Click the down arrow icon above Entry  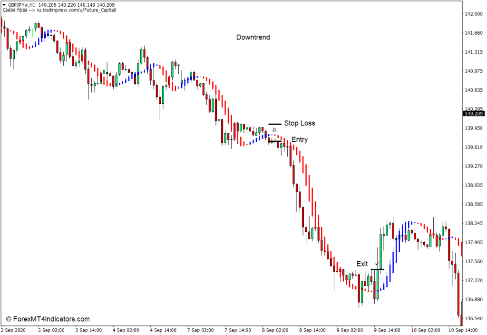pos(274,130)
